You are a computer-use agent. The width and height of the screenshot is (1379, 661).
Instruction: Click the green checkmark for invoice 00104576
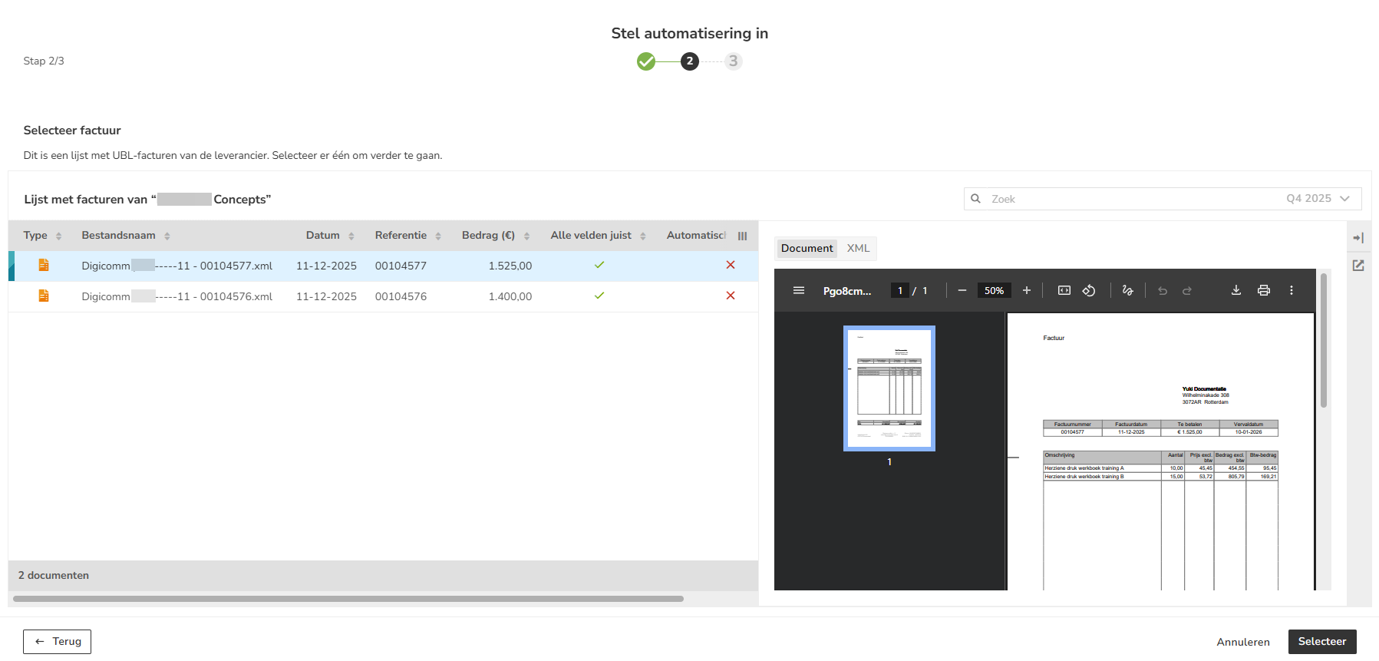[x=599, y=296]
